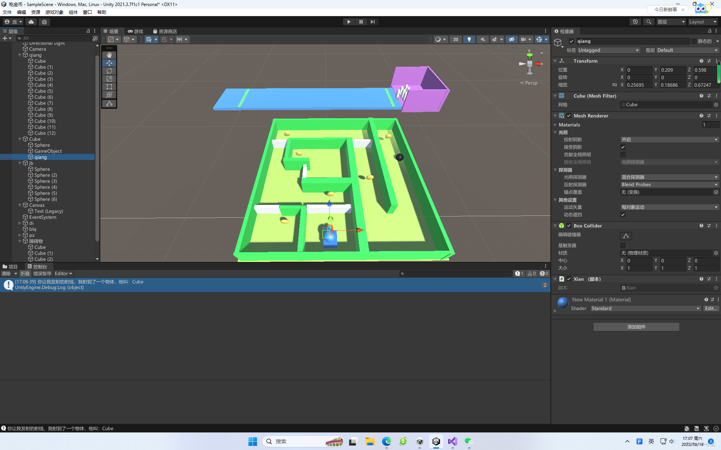
Task: Open the cloud services icon
Action: click(x=32, y=22)
